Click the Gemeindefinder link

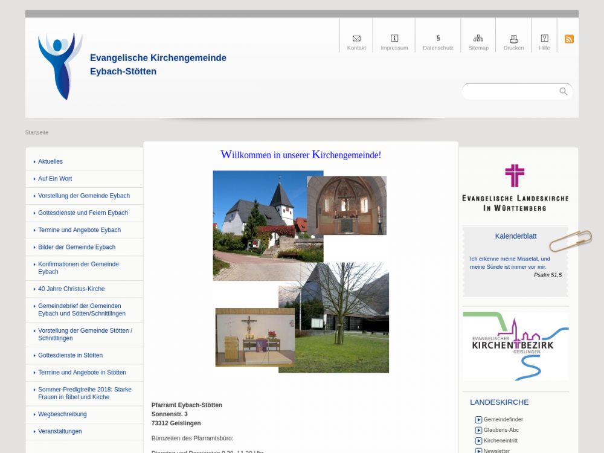[503, 420]
